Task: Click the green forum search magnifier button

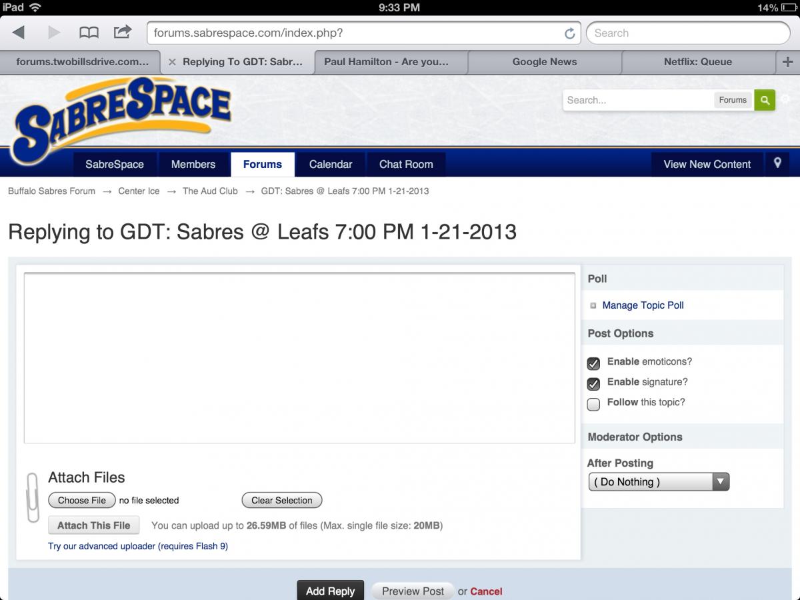Action: click(765, 100)
